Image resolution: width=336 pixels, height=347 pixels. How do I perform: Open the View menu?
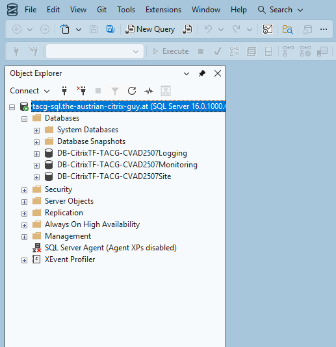coord(78,10)
